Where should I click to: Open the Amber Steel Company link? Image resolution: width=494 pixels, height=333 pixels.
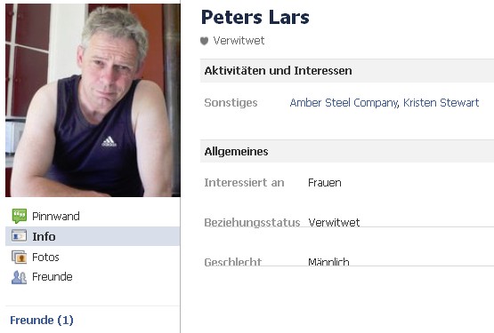(344, 103)
